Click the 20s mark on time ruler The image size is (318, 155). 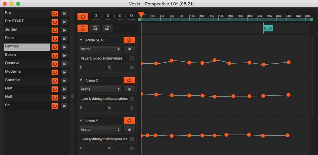(240, 16)
